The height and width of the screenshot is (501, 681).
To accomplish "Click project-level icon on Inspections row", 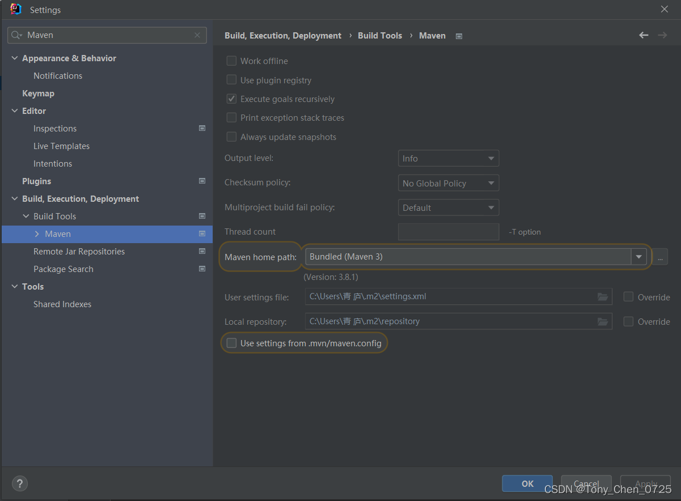I will point(202,128).
